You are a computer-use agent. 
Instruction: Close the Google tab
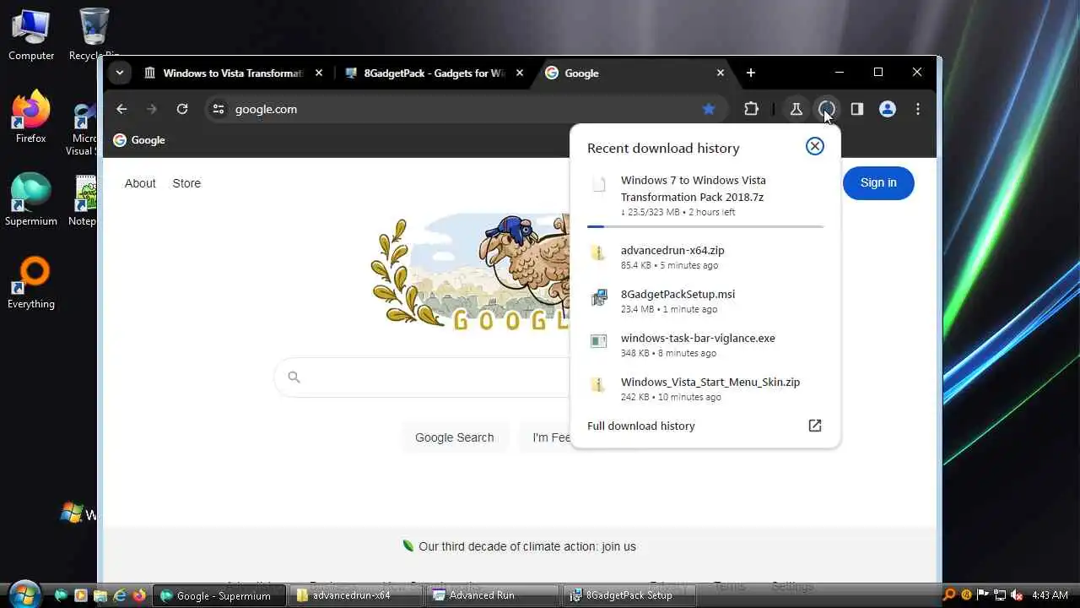(x=721, y=73)
